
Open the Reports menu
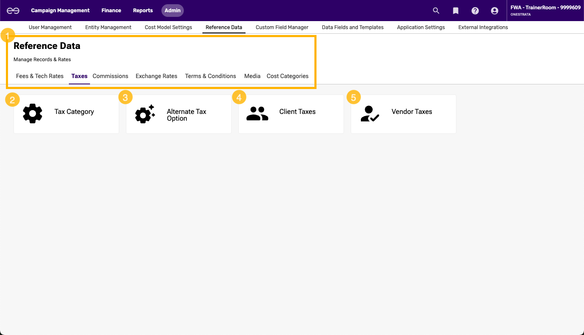[x=143, y=11]
